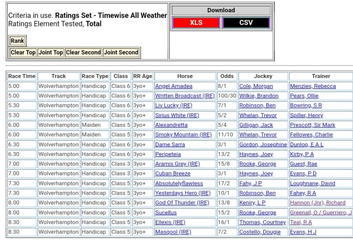Download ratings as CSV file
Viewport: 353px width, 245px height.
click(x=246, y=23)
